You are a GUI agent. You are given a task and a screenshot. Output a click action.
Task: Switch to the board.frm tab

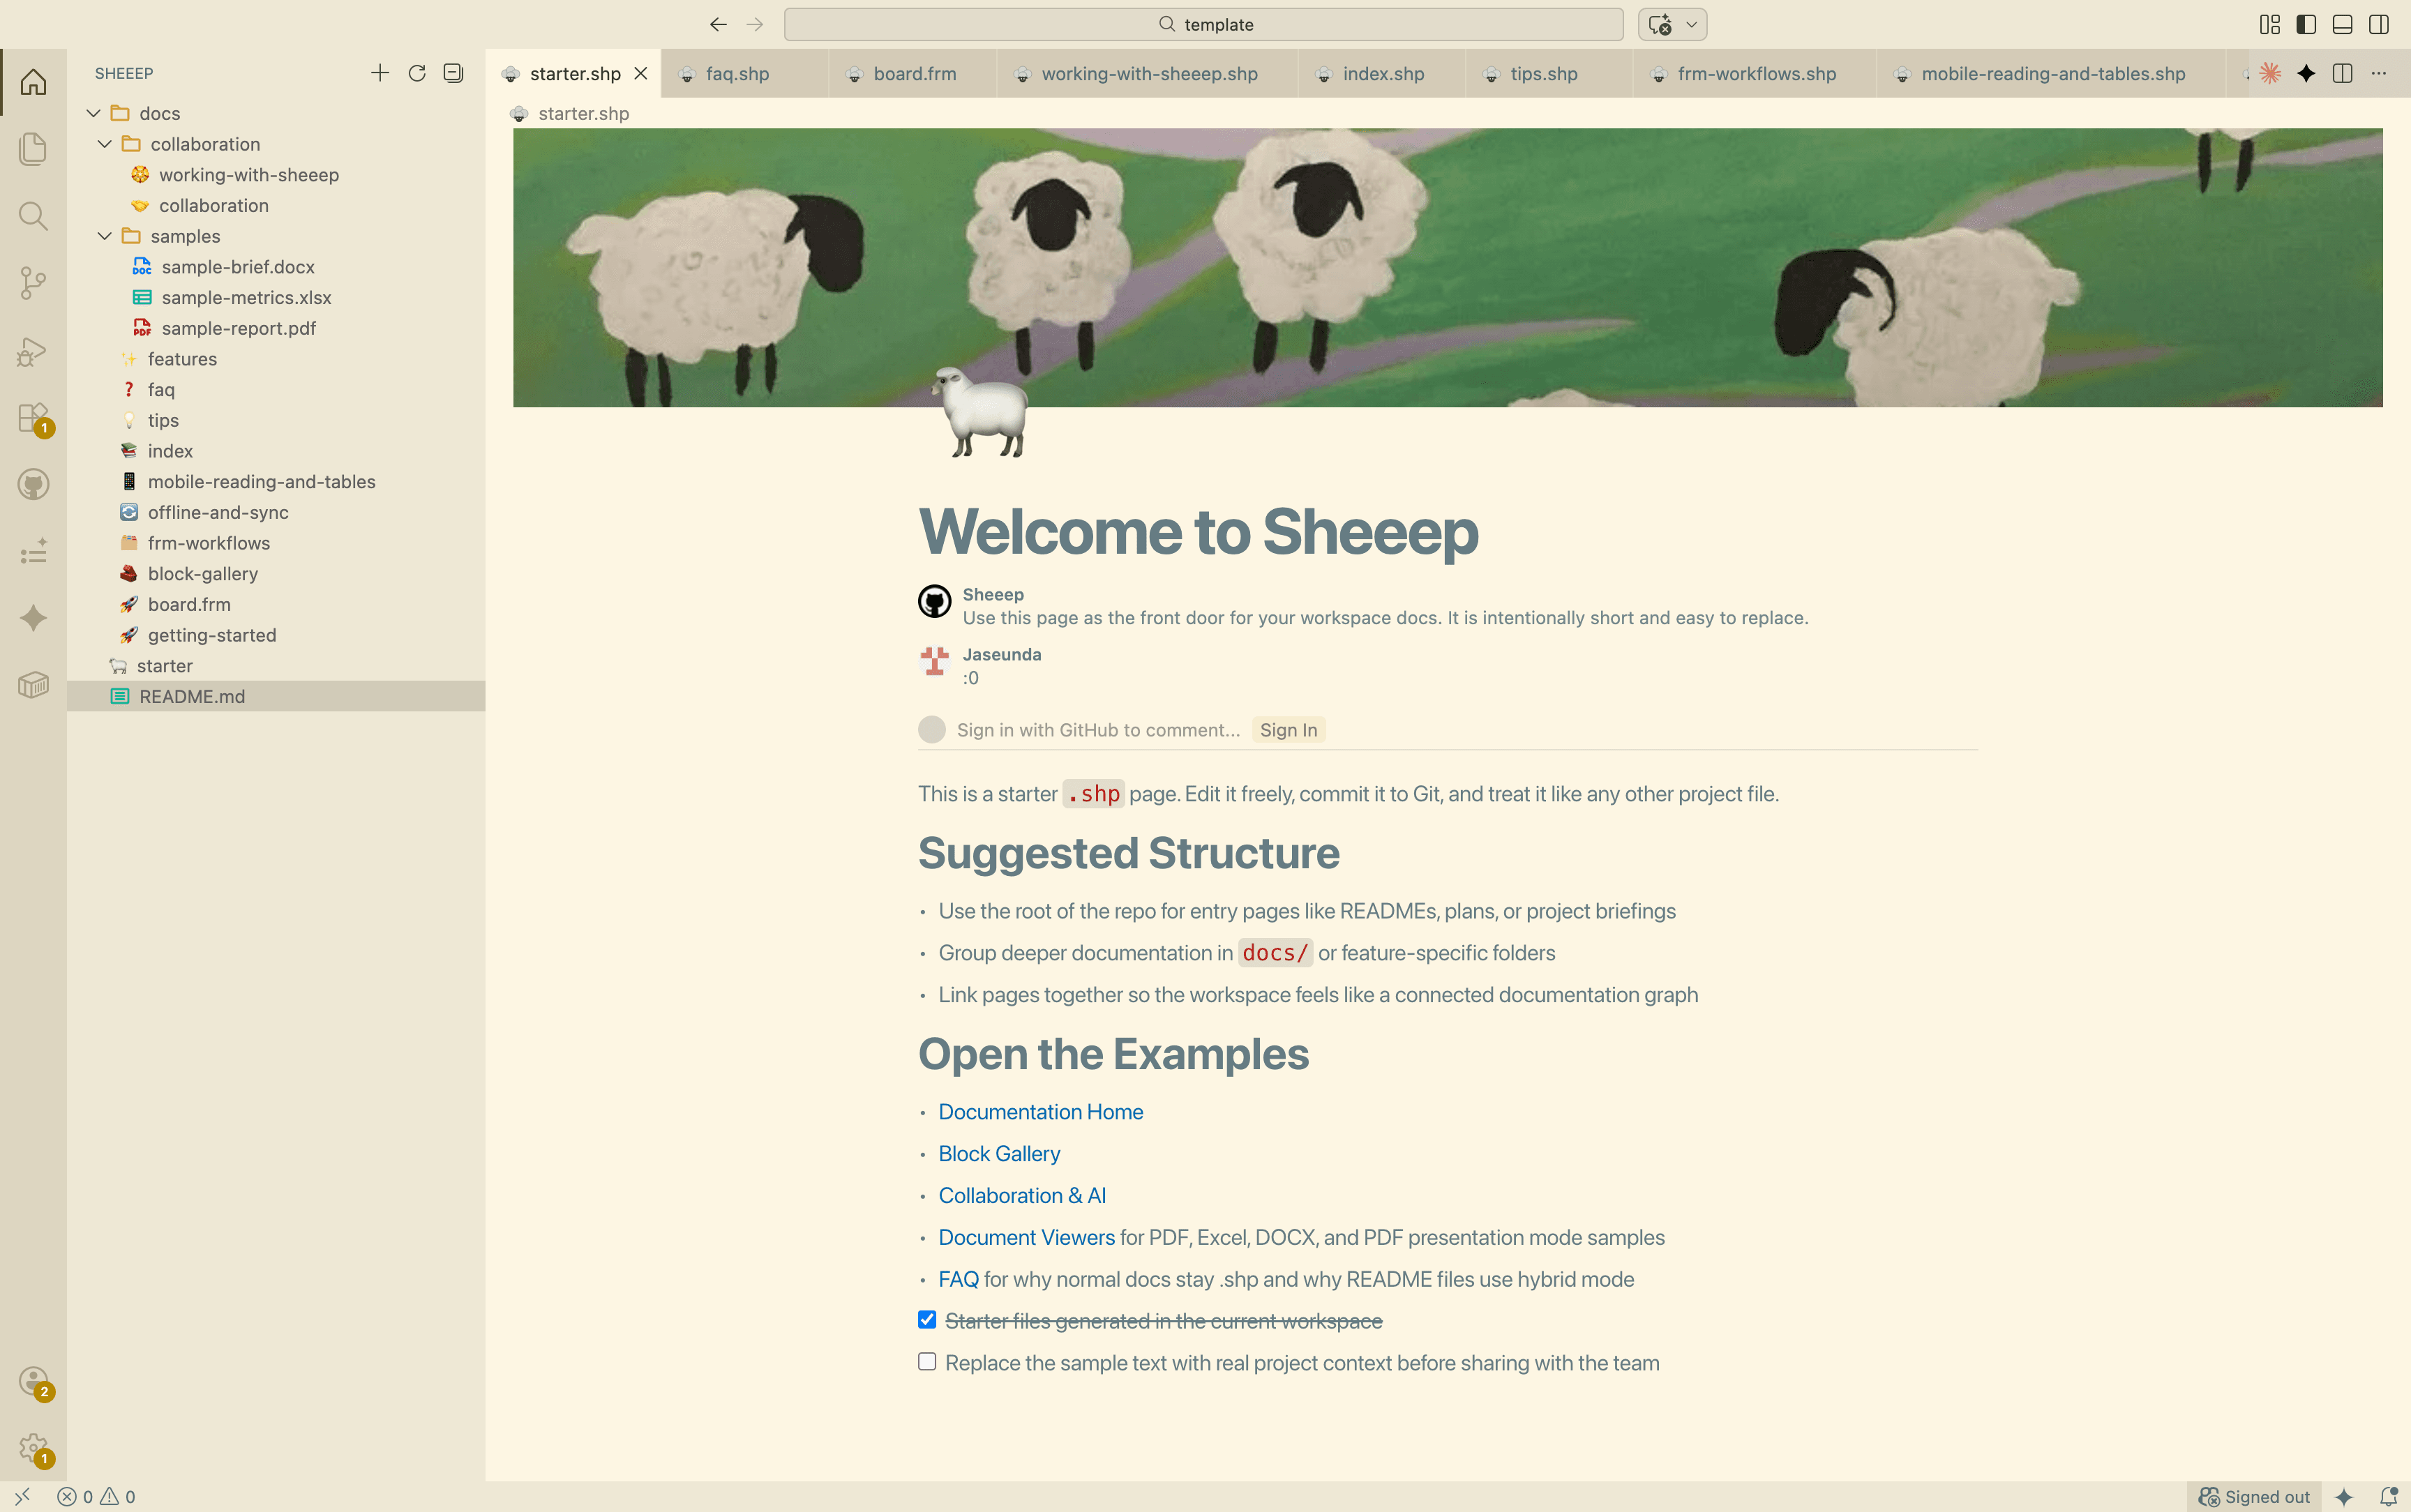click(912, 73)
